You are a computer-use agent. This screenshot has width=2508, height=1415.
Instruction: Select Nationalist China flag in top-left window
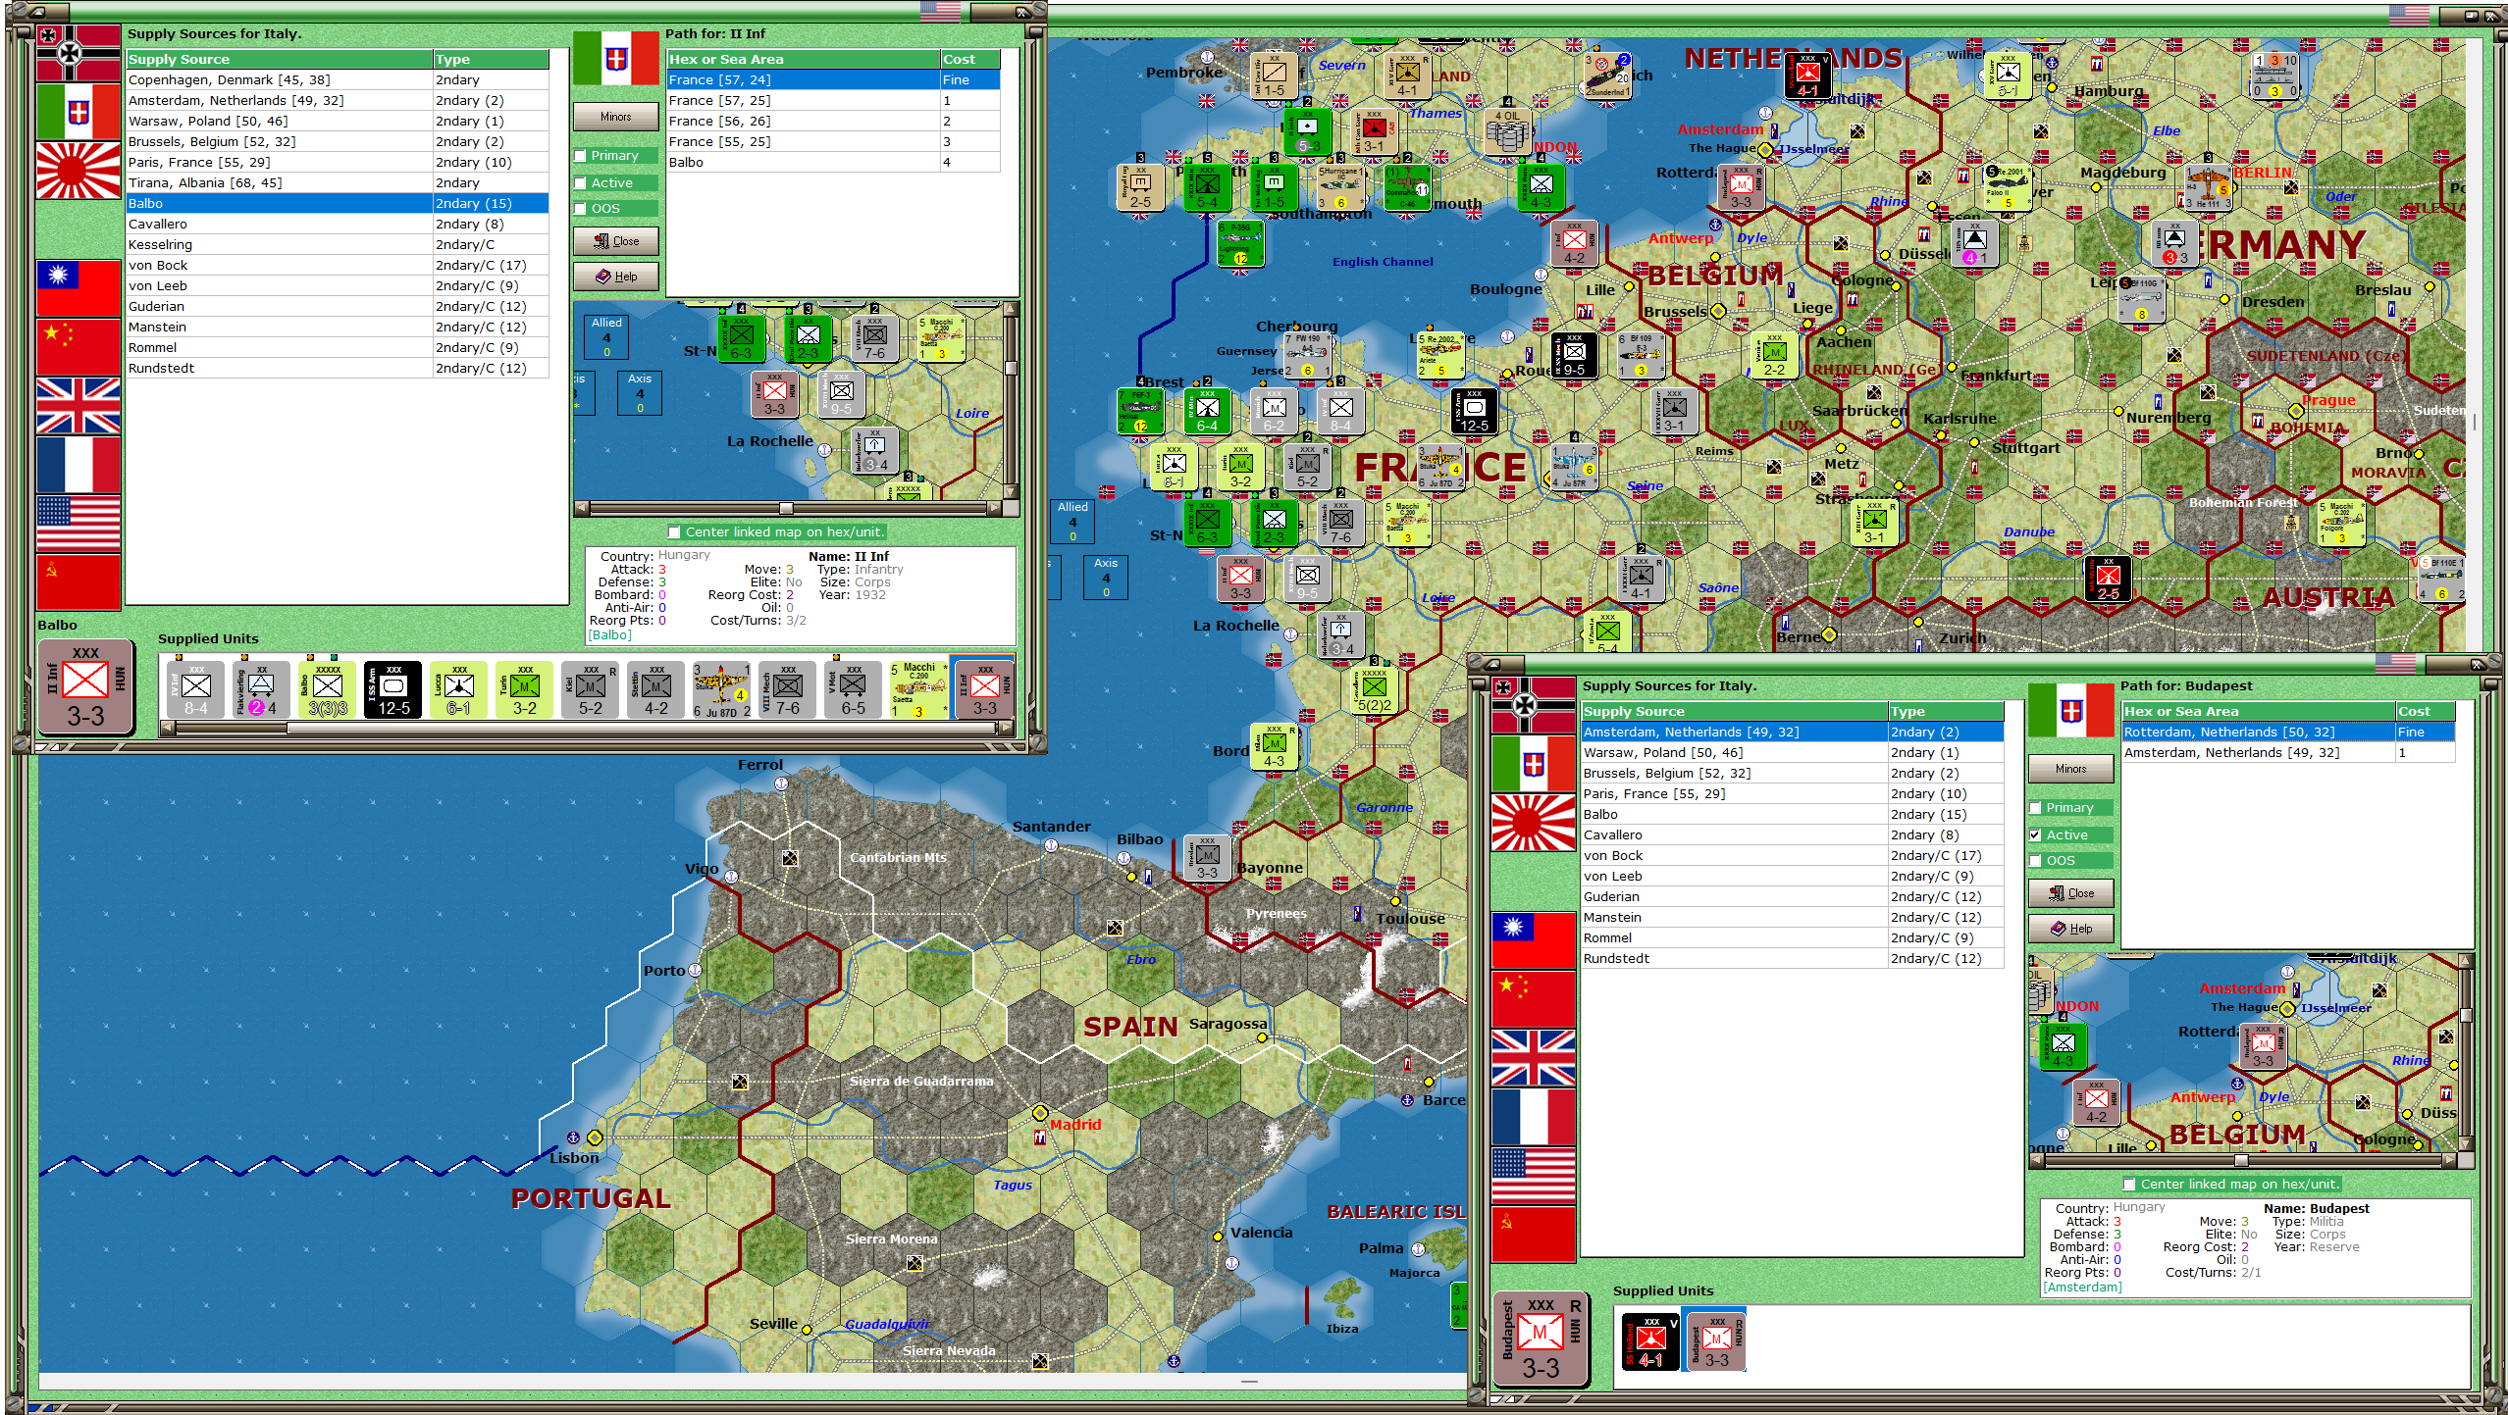pyautogui.click(x=78, y=288)
